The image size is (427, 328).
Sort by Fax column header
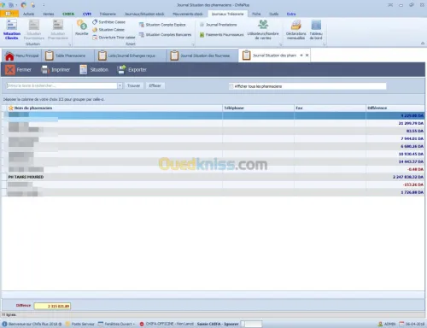(330, 108)
